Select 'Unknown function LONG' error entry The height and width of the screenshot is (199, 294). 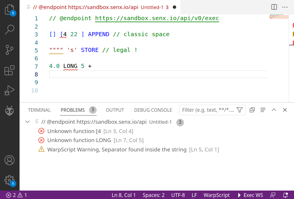coord(156,140)
